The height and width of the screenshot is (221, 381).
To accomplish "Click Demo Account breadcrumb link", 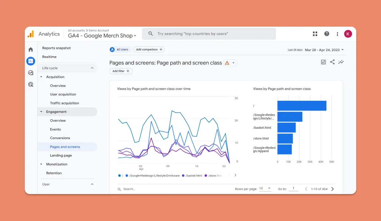I will (x=99, y=31).
